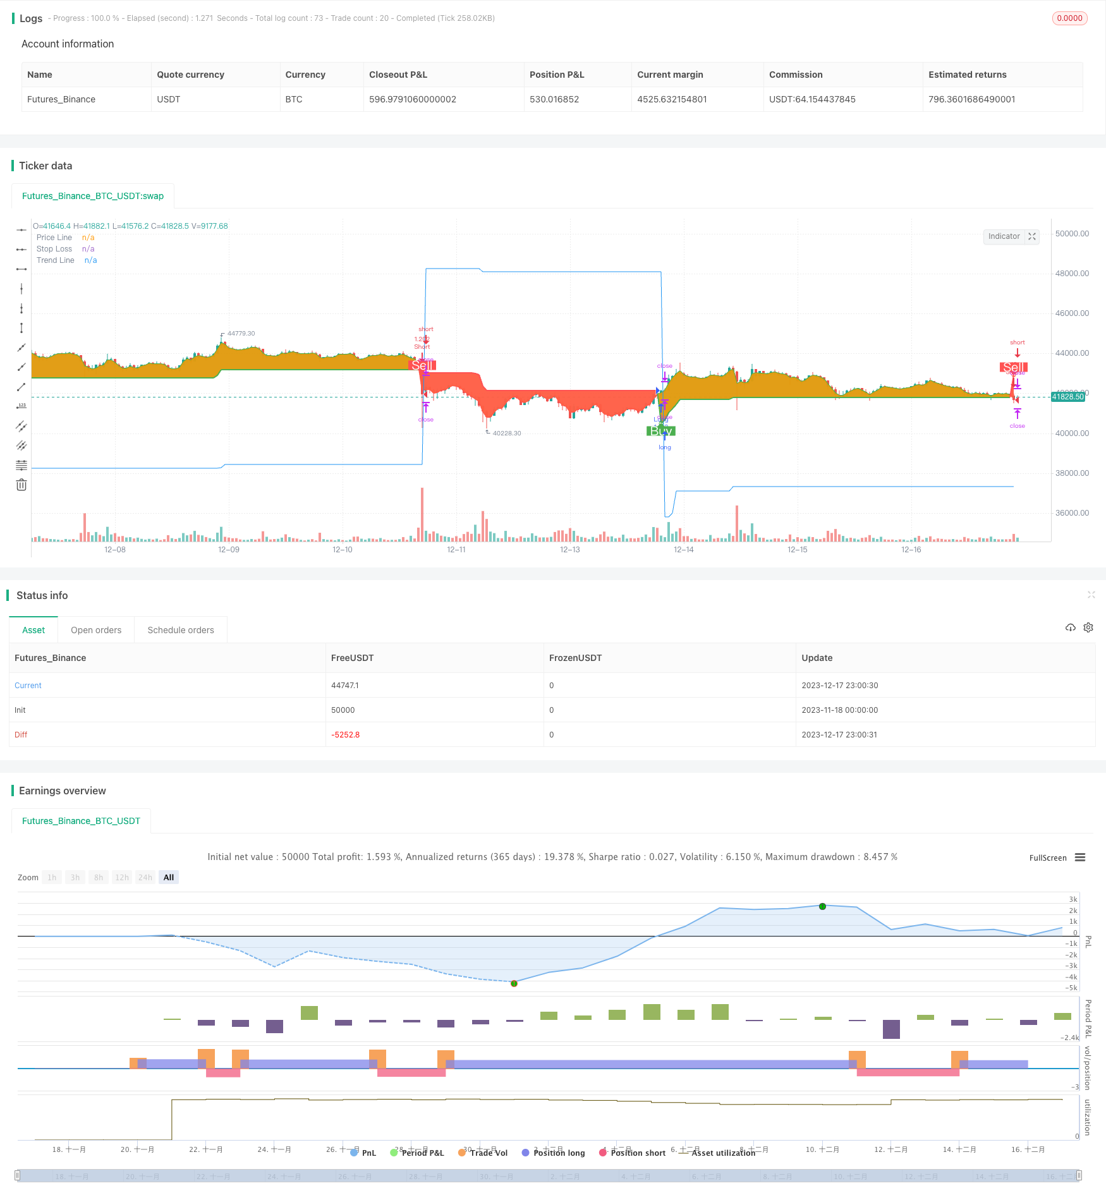This screenshot has width=1106, height=1200.
Task: Expand the Indicator panel on chart
Action: tap(1032, 236)
